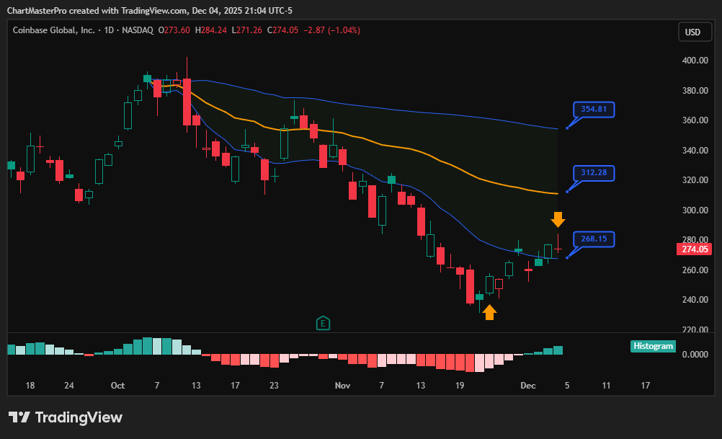Click the change value −2.87 (−1.04%)
The image size is (722, 439).
pos(332,30)
